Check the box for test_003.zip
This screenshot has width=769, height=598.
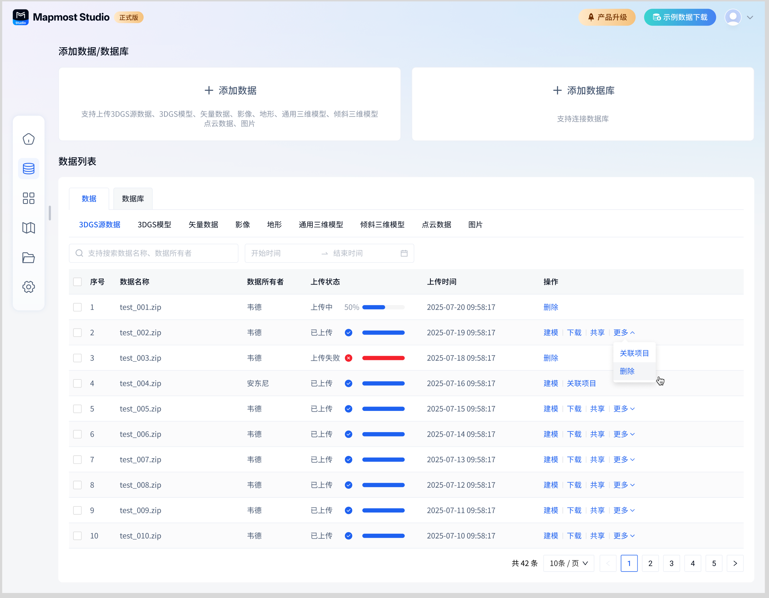tap(78, 358)
